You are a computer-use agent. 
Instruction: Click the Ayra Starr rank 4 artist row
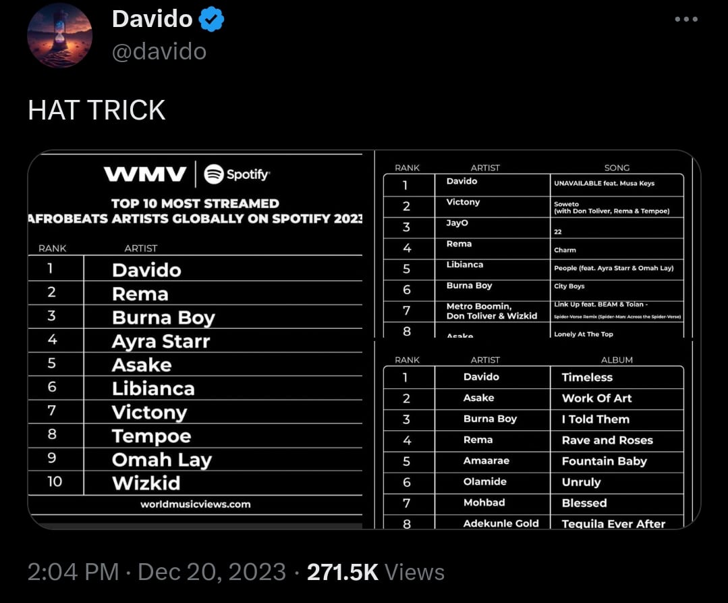161,341
